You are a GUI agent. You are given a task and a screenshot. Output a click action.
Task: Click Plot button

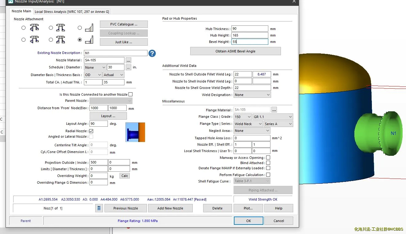pos(248,208)
